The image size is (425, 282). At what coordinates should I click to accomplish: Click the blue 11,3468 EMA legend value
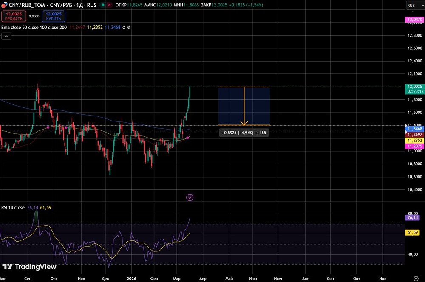(x=113, y=27)
